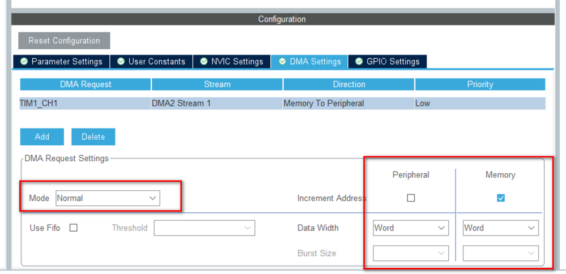Click Add to create DMA request
The height and width of the screenshot is (274, 566).
(x=42, y=136)
